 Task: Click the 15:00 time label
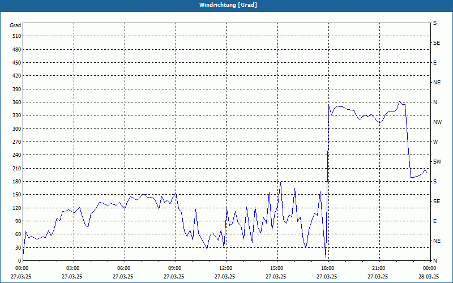point(278,268)
